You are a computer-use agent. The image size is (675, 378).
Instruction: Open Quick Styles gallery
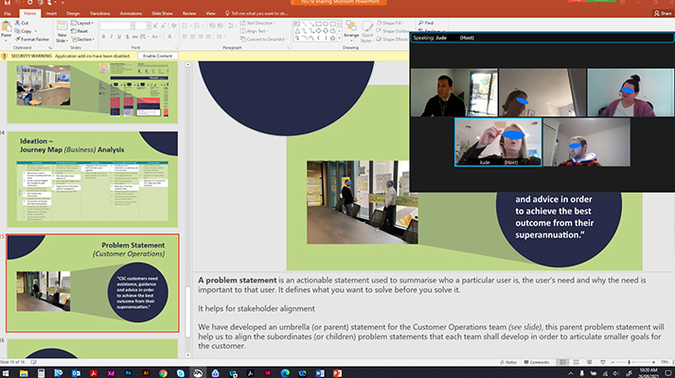tap(367, 31)
